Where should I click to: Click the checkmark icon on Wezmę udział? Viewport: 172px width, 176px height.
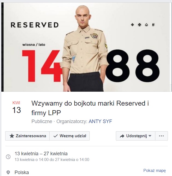tap(56, 136)
